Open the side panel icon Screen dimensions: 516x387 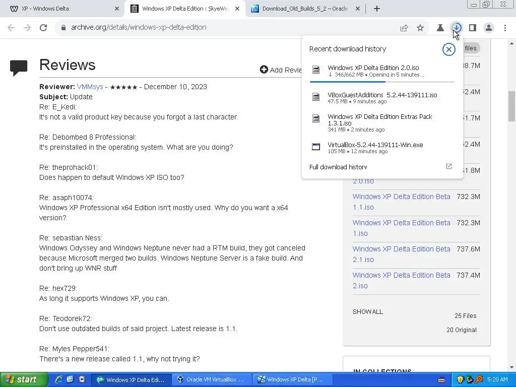coord(473,28)
